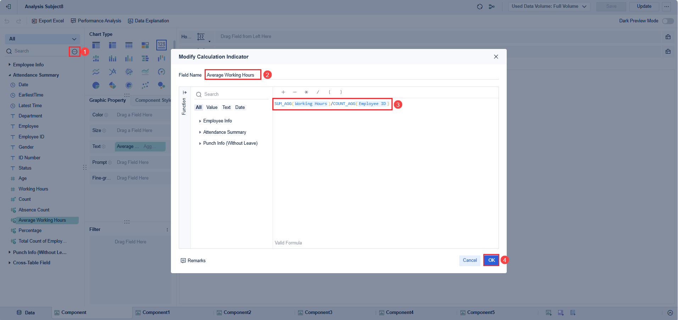Expand Cross-Table Field group
The image size is (678, 320).
tap(10, 263)
